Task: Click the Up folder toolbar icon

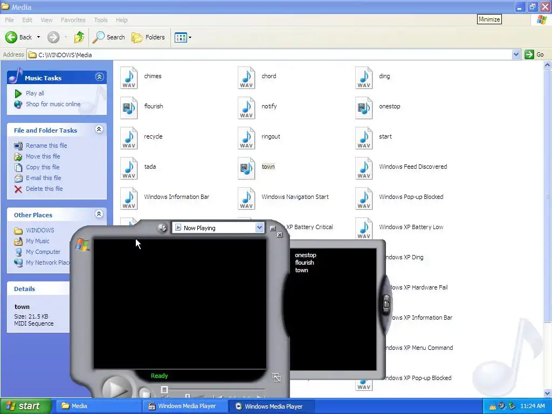Action: coord(79,37)
